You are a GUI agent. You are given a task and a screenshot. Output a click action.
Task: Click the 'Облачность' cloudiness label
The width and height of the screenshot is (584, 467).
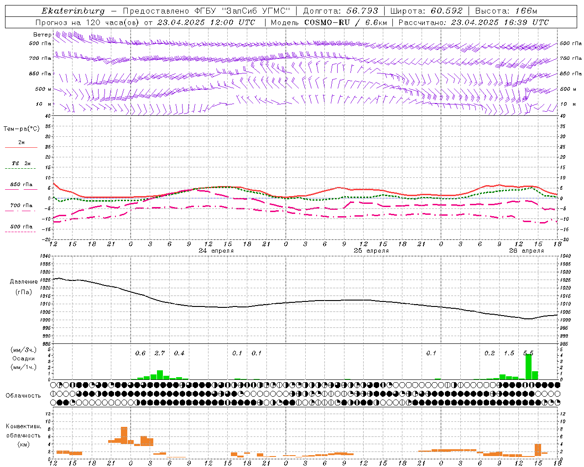(x=23, y=396)
